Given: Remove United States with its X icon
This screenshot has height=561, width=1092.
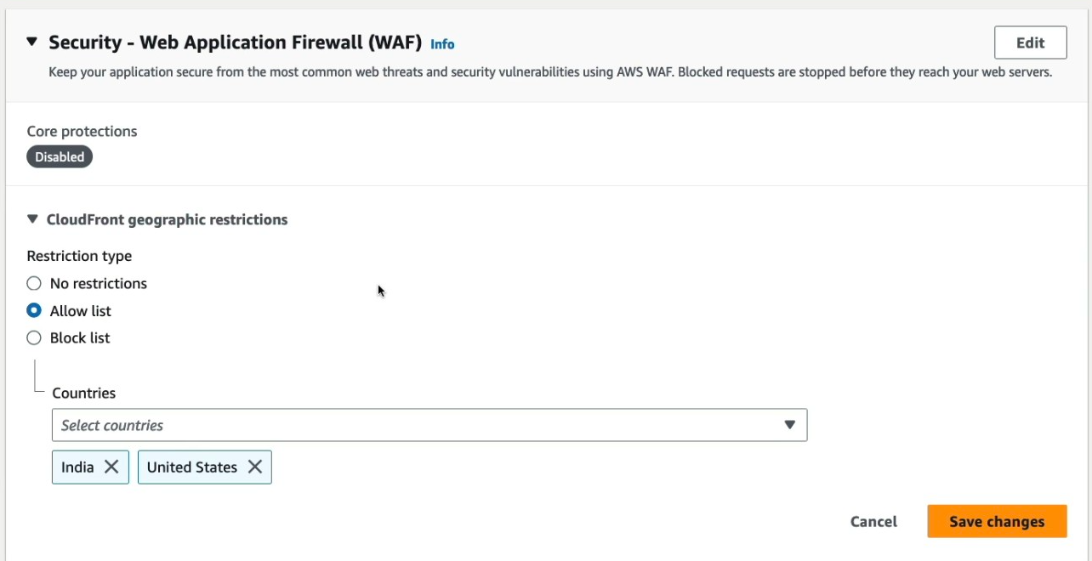Looking at the screenshot, I should pyautogui.click(x=255, y=467).
